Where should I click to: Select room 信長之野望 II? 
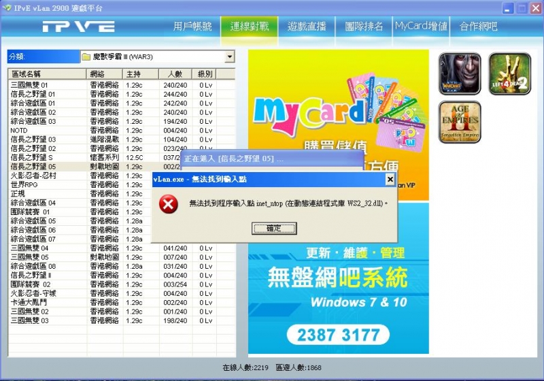(x=122, y=275)
